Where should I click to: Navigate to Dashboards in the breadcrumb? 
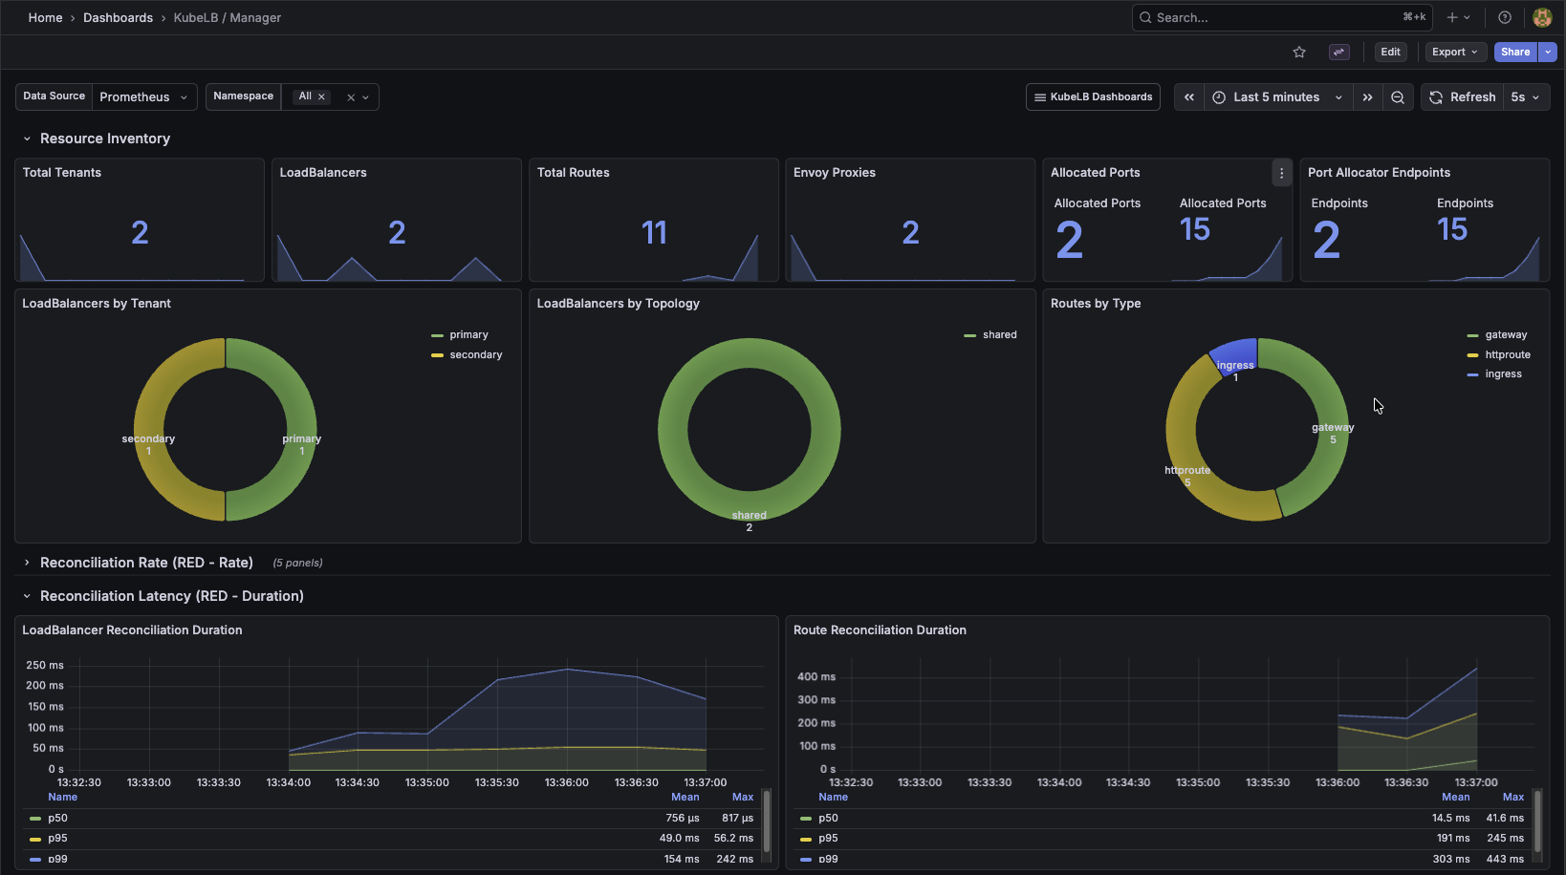118,17
